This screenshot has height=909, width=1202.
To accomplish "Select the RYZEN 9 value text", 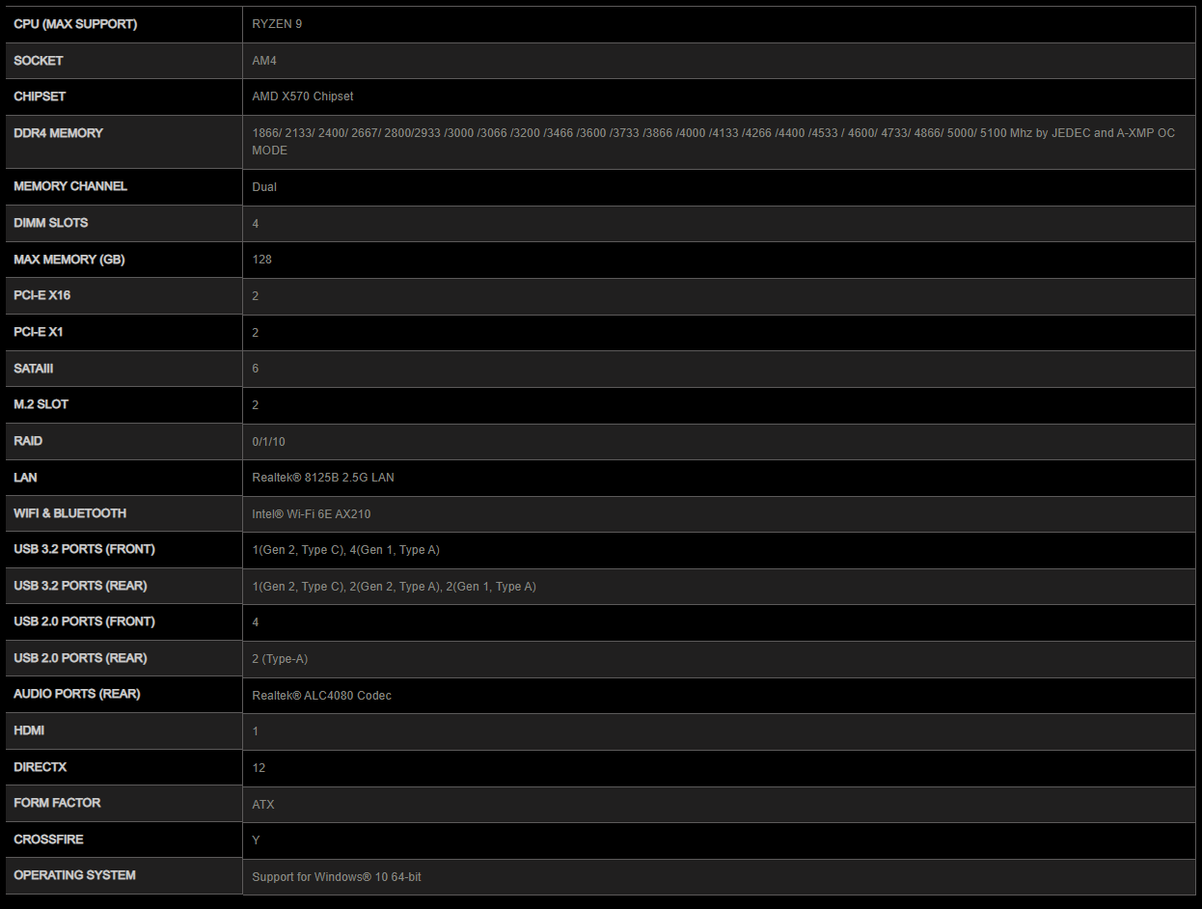I will coord(277,24).
